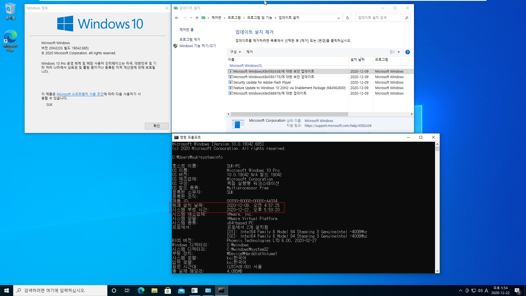This screenshot has height=296, width=526.
Task: Expand the view options dropdown arrow
Action: [x=399, y=52]
